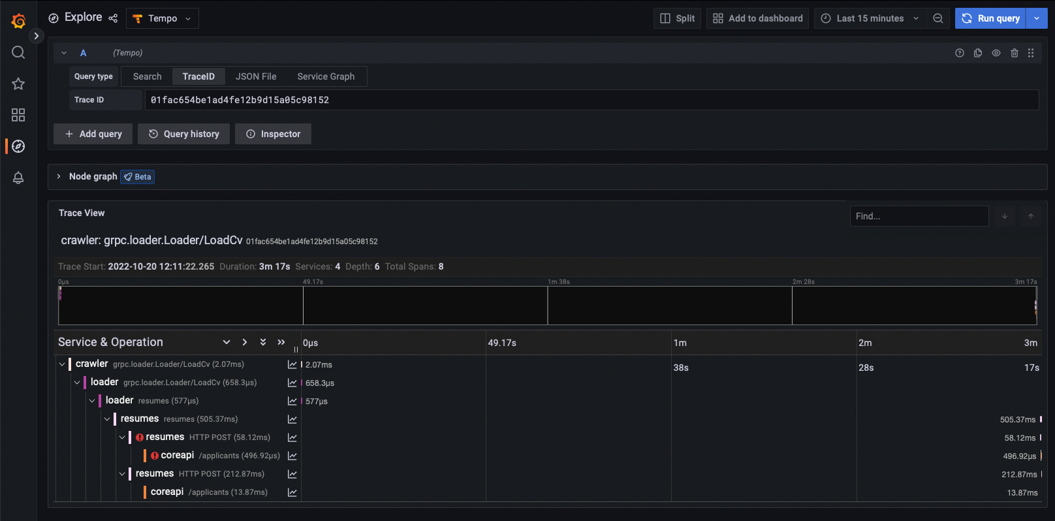Click the Add query button
Screen dimensions: 1055x521
93,134
